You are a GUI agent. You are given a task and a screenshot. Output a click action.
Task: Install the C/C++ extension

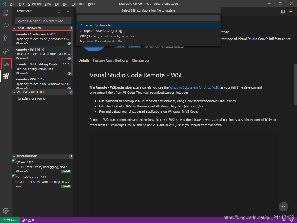[x=66, y=171]
